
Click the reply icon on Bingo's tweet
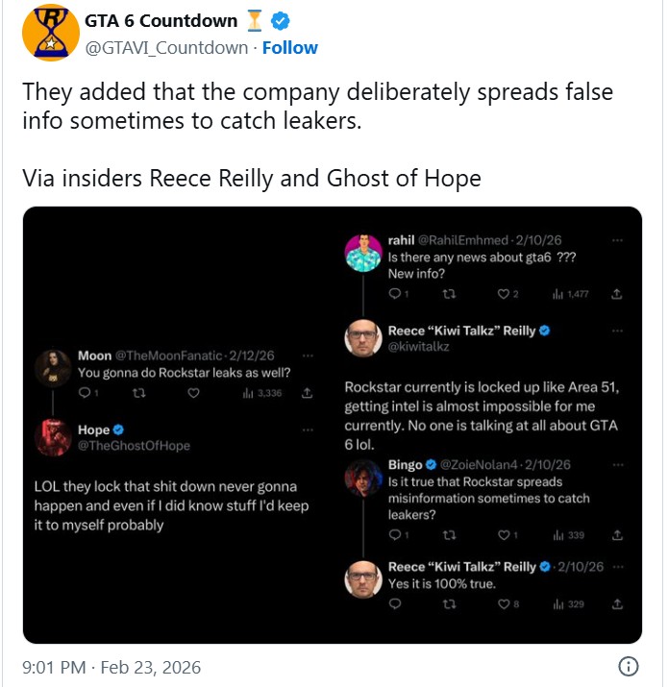coord(396,535)
